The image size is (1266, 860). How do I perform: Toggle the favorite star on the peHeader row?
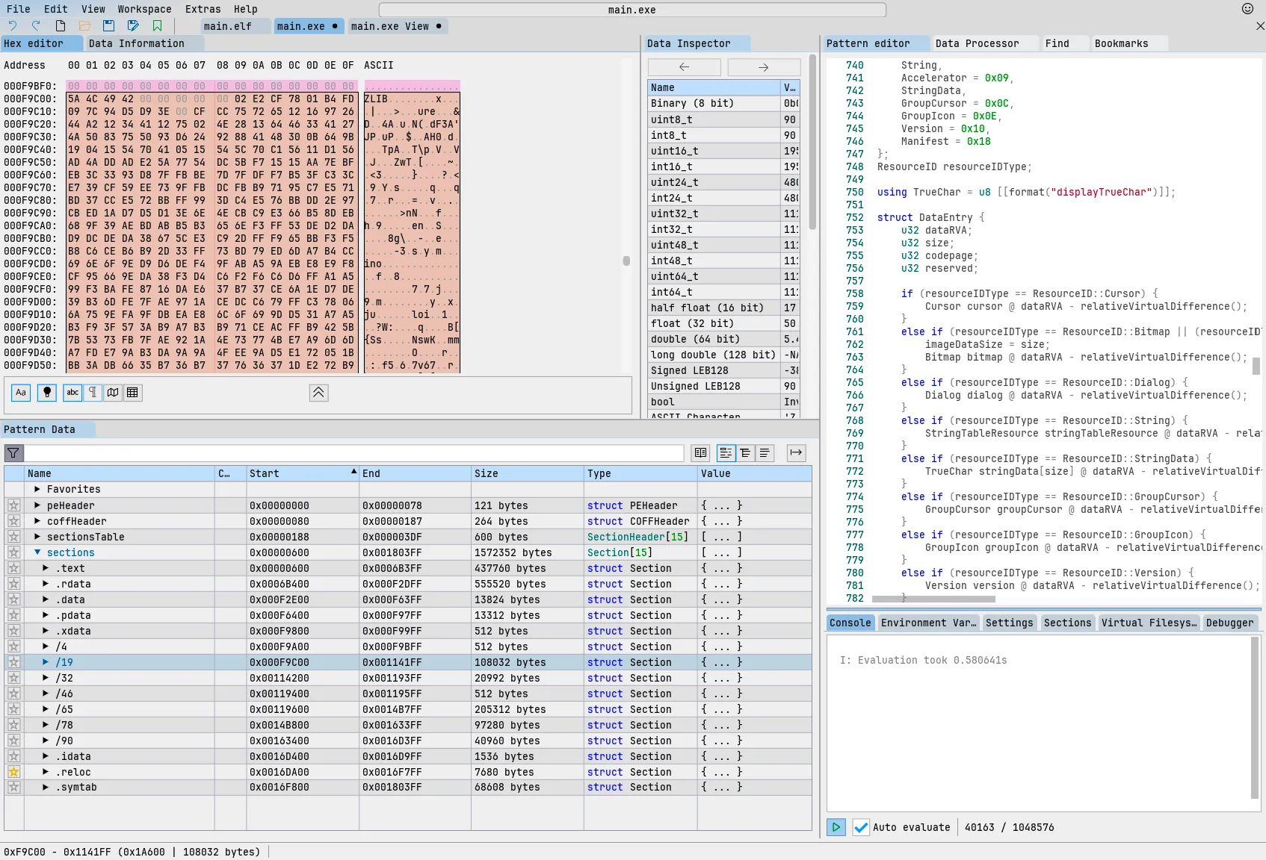[13, 505]
